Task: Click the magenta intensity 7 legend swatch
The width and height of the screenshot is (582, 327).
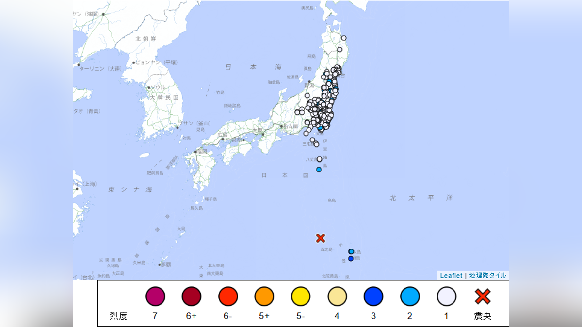Action: pos(155,296)
